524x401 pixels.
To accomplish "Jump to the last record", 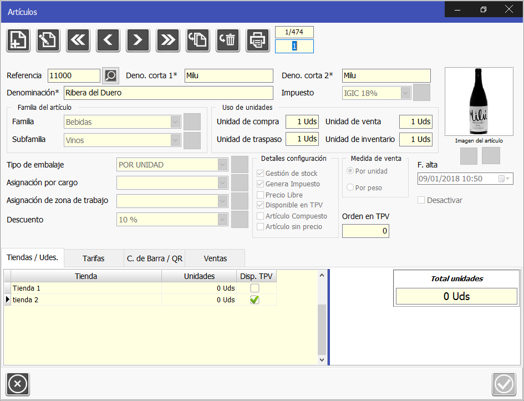I will [168, 40].
